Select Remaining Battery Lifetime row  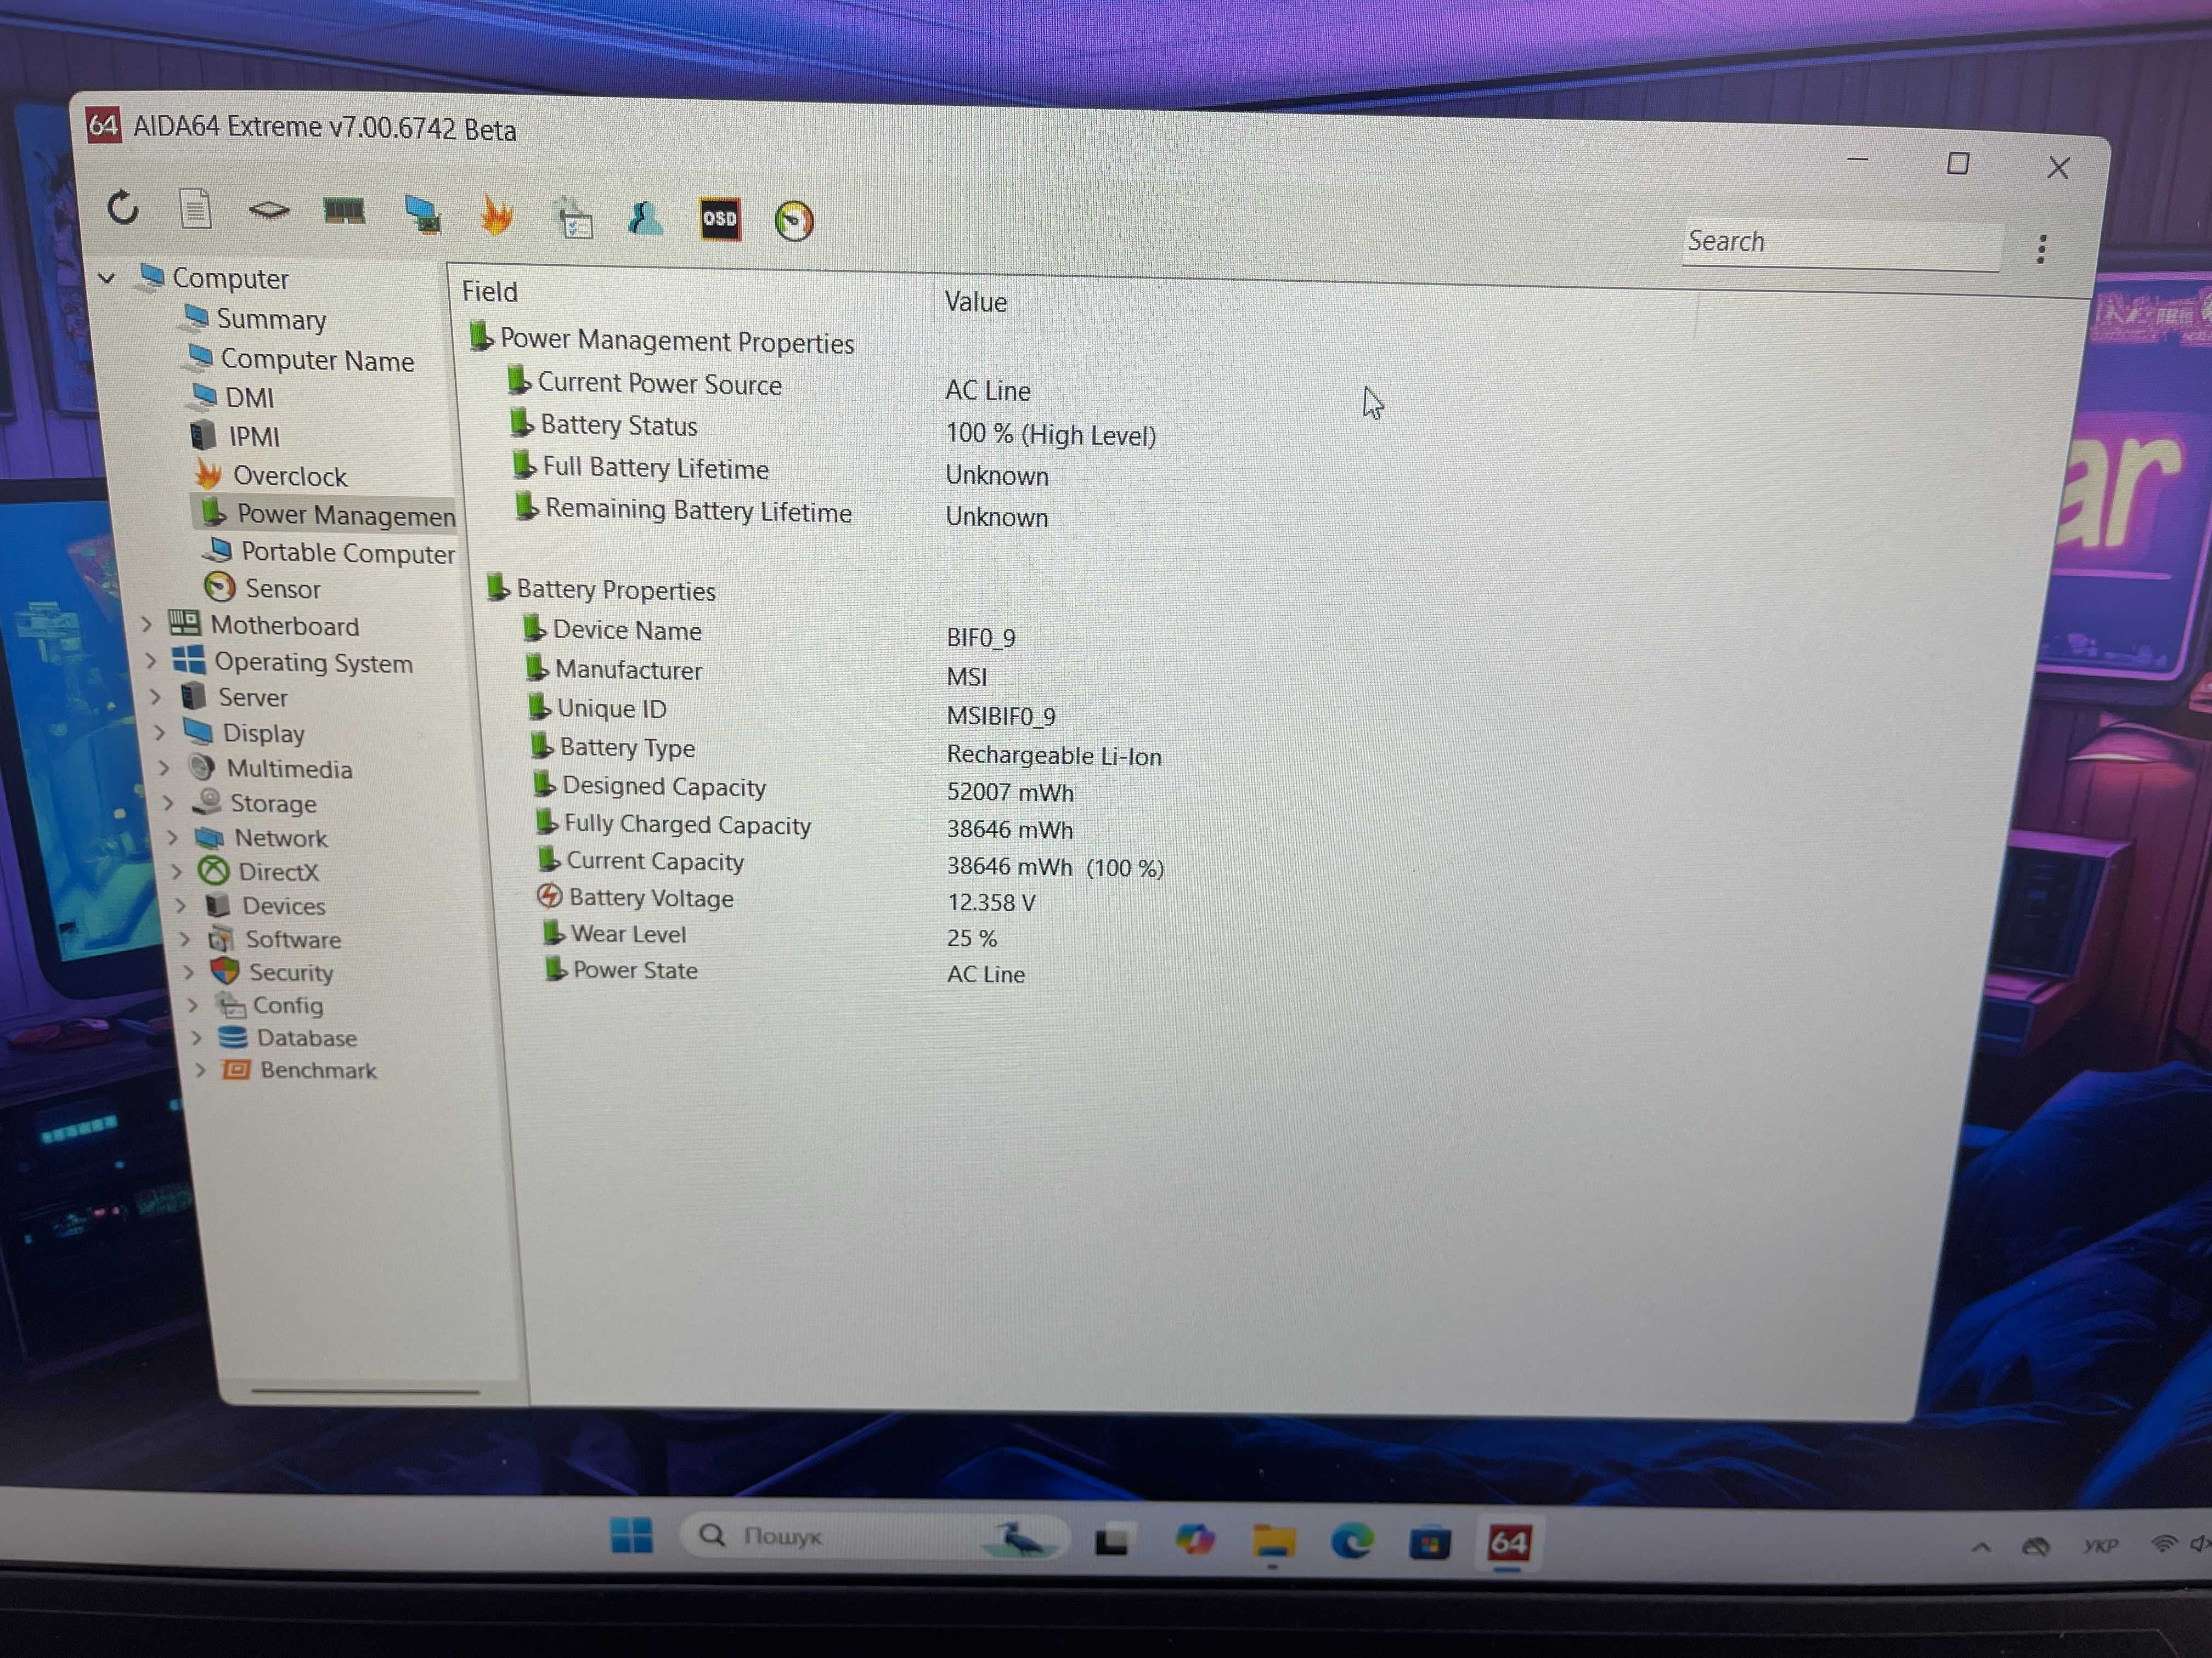point(781,513)
